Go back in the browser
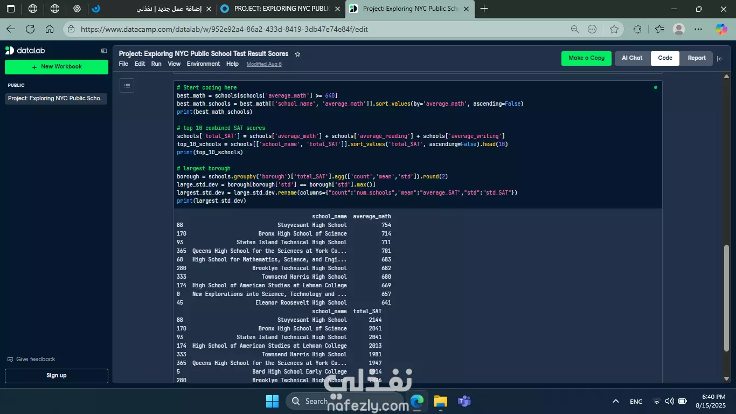Viewport: 736px width, 414px height. [x=11, y=29]
